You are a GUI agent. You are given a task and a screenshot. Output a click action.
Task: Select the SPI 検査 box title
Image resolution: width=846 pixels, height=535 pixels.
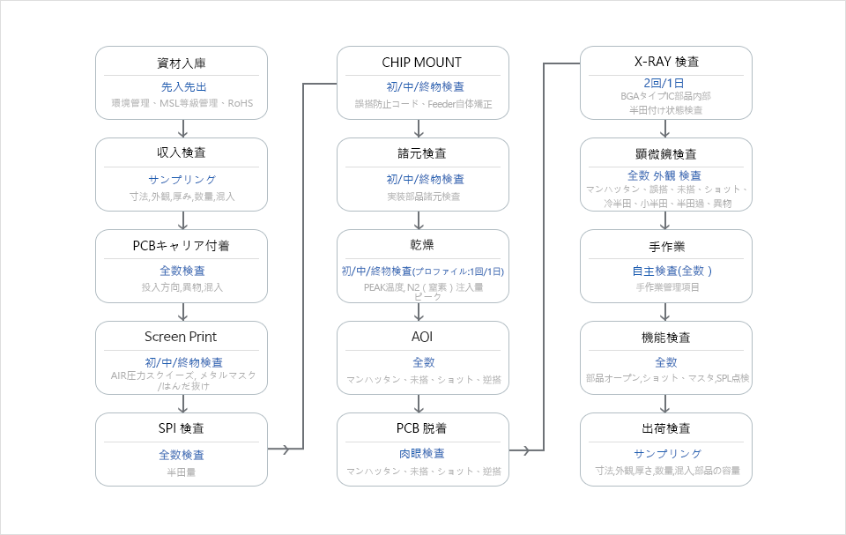pyautogui.click(x=181, y=428)
